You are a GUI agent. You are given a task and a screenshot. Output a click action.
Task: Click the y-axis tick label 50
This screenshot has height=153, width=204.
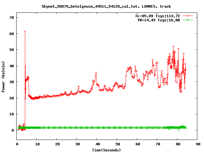11,50
